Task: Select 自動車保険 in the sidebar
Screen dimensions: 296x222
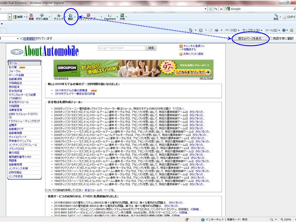Action: [15, 79]
